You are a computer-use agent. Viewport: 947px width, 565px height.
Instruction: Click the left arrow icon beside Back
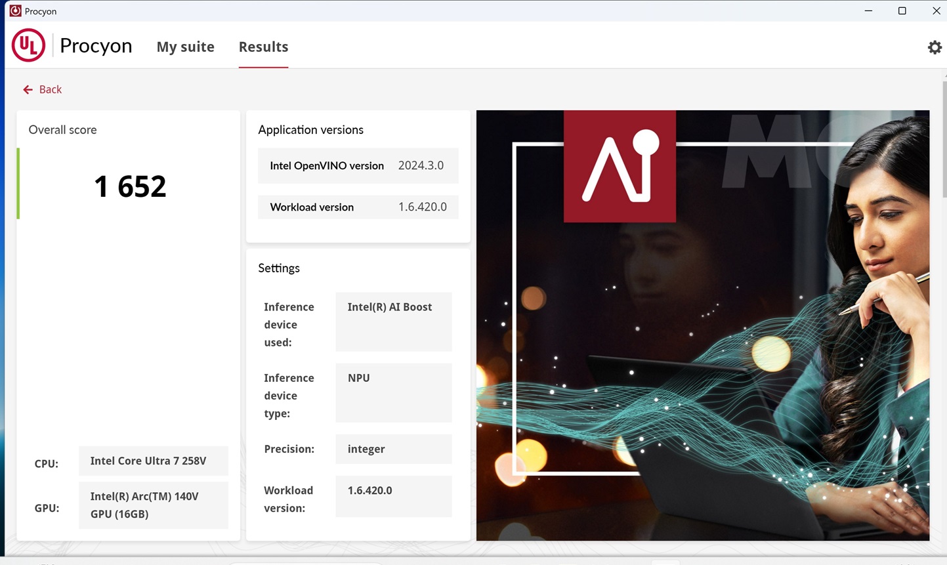[x=28, y=90]
